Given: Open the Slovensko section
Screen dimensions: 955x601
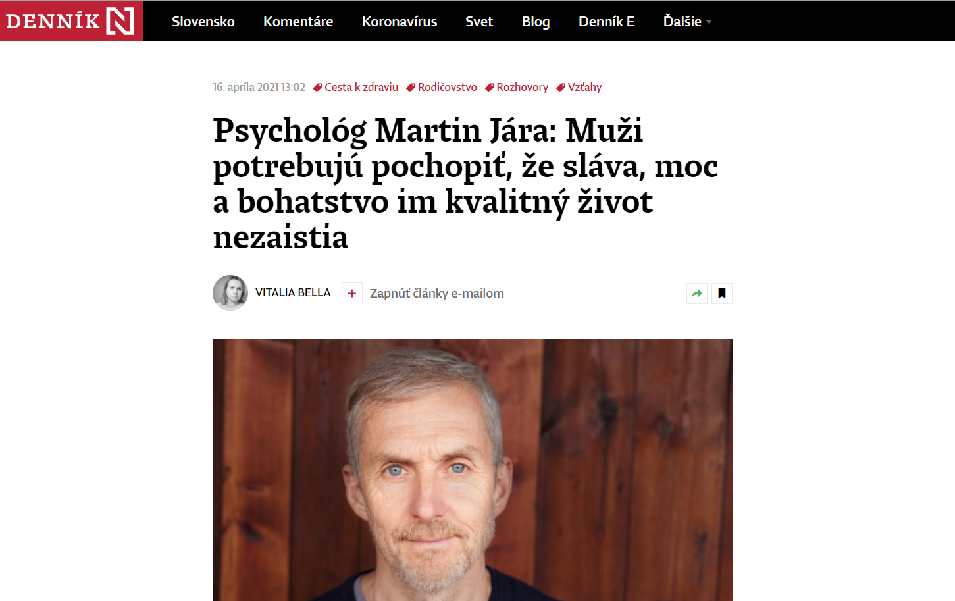Looking at the screenshot, I should (203, 22).
